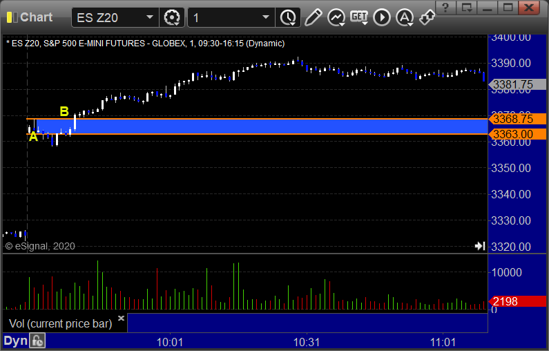
Task: Open the symbol settings gear icon
Action: pyautogui.click(x=171, y=17)
